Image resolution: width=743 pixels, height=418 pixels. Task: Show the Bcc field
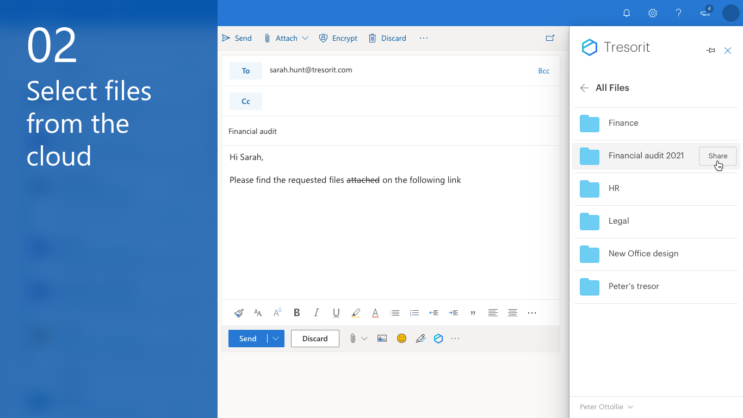[x=544, y=71]
